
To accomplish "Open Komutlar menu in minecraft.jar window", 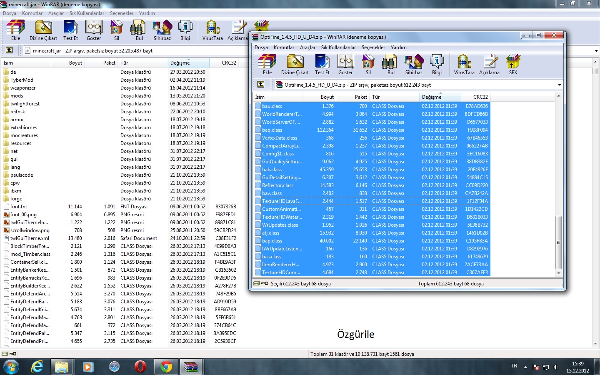I will [x=32, y=13].
